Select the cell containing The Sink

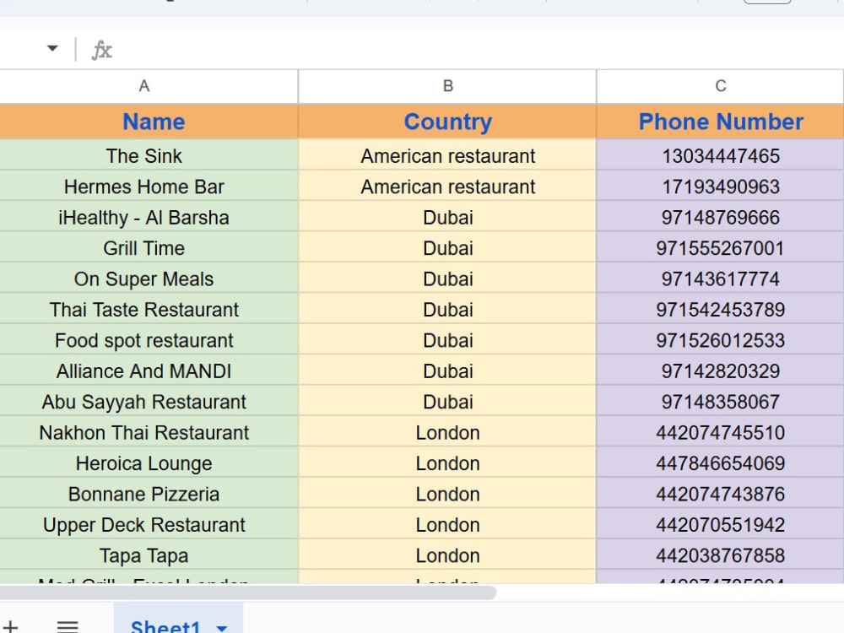coord(149,155)
